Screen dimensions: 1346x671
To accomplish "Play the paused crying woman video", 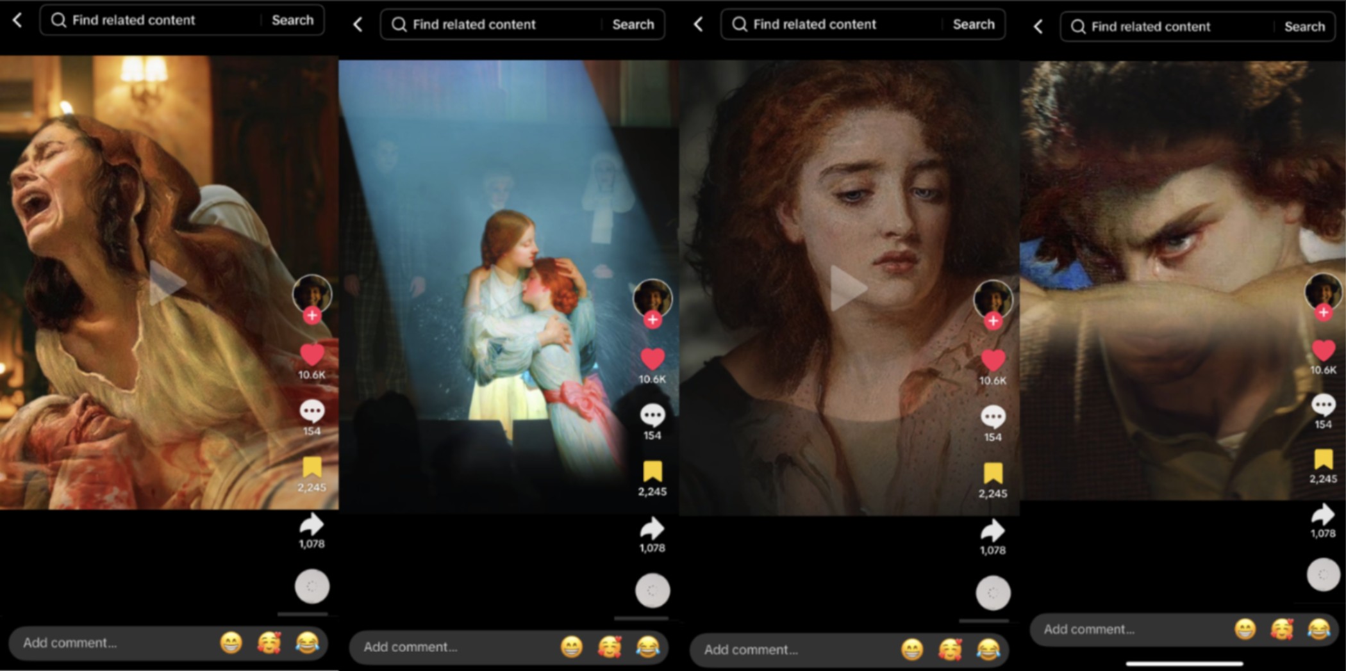I will [167, 283].
